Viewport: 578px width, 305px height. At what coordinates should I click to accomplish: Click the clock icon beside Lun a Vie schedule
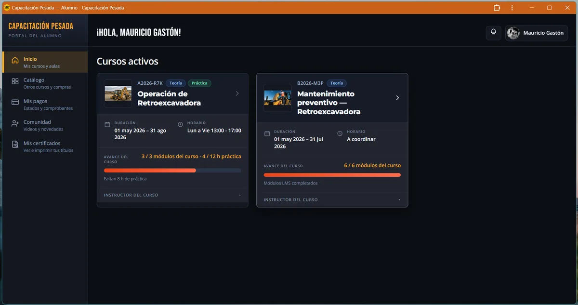pyautogui.click(x=181, y=125)
